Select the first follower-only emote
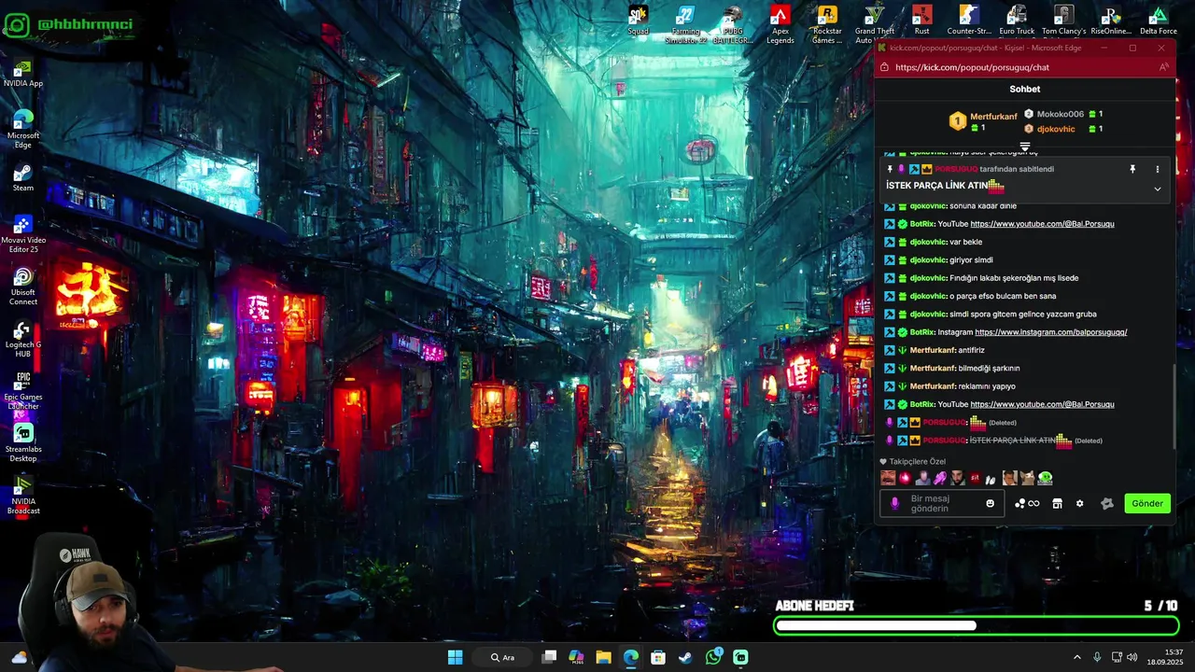The width and height of the screenshot is (1195, 672). [888, 478]
